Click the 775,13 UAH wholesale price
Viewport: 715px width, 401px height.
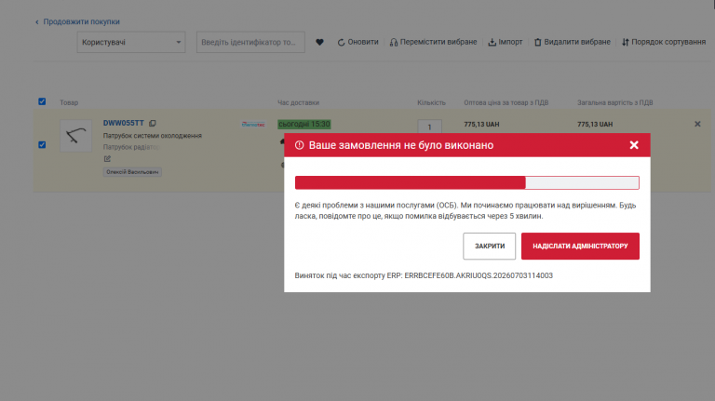tap(481, 124)
